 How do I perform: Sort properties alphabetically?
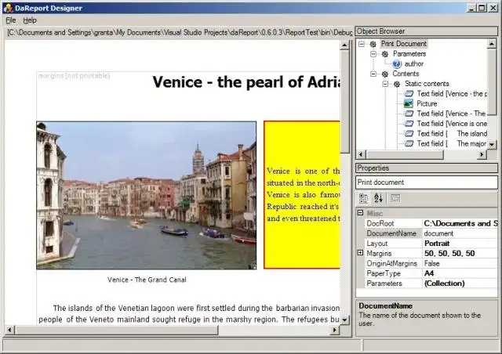pyautogui.click(x=378, y=198)
